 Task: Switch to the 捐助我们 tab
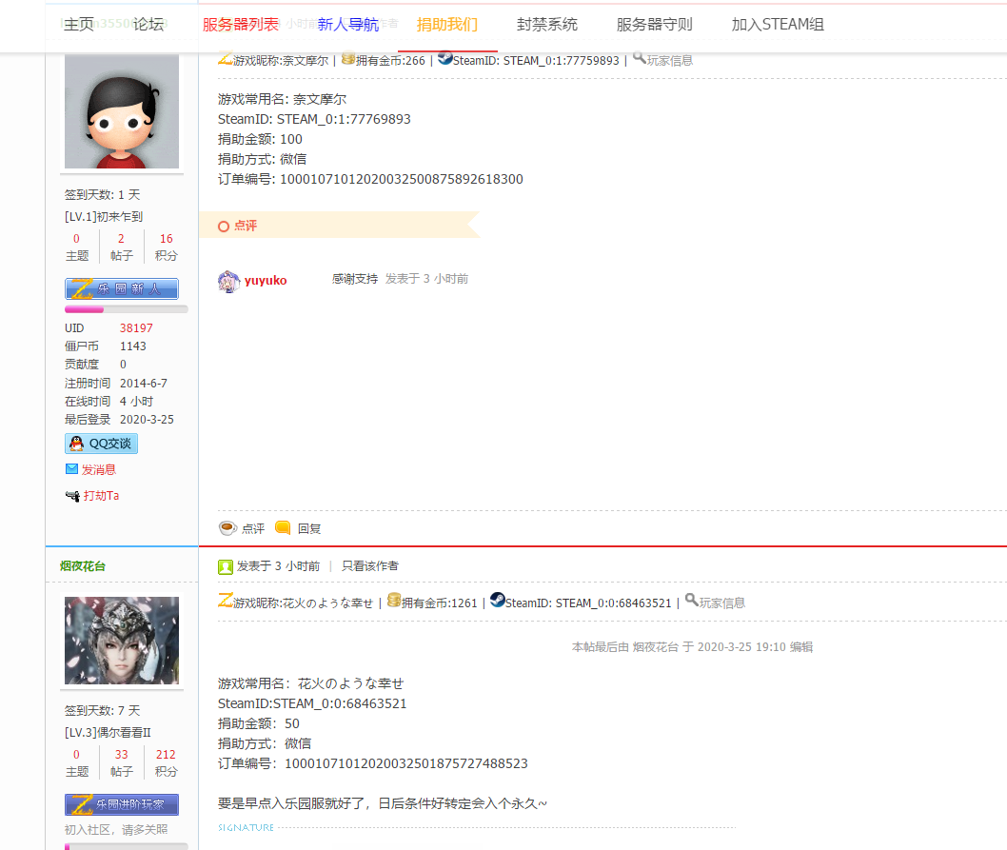tap(447, 24)
